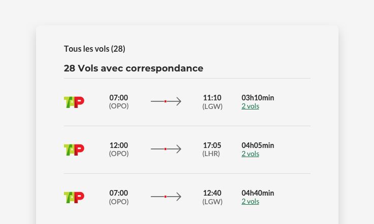
Task: Click the TAP logo on the 04h05min flight
Action: [x=74, y=150]
